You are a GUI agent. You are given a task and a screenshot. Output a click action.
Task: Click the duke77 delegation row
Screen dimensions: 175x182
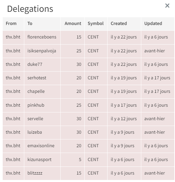[x=88, y=64]
